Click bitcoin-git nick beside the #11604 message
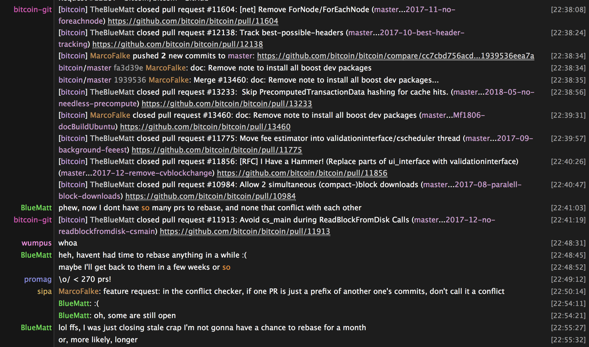Viewport: 589px width, 347px height. 33,9
